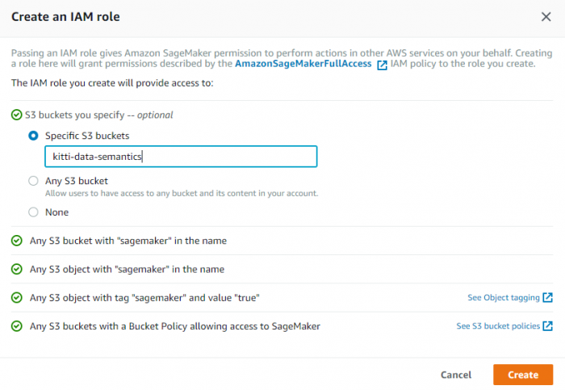This screenshot has height=390, width=565.
Task: Open the See S3 bucket policies link
Action: tap(498, 326)
